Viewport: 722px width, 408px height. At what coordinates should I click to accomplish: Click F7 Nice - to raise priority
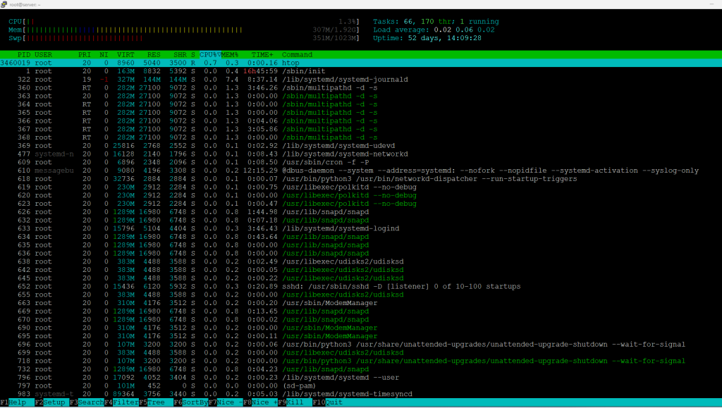(224, 403)
